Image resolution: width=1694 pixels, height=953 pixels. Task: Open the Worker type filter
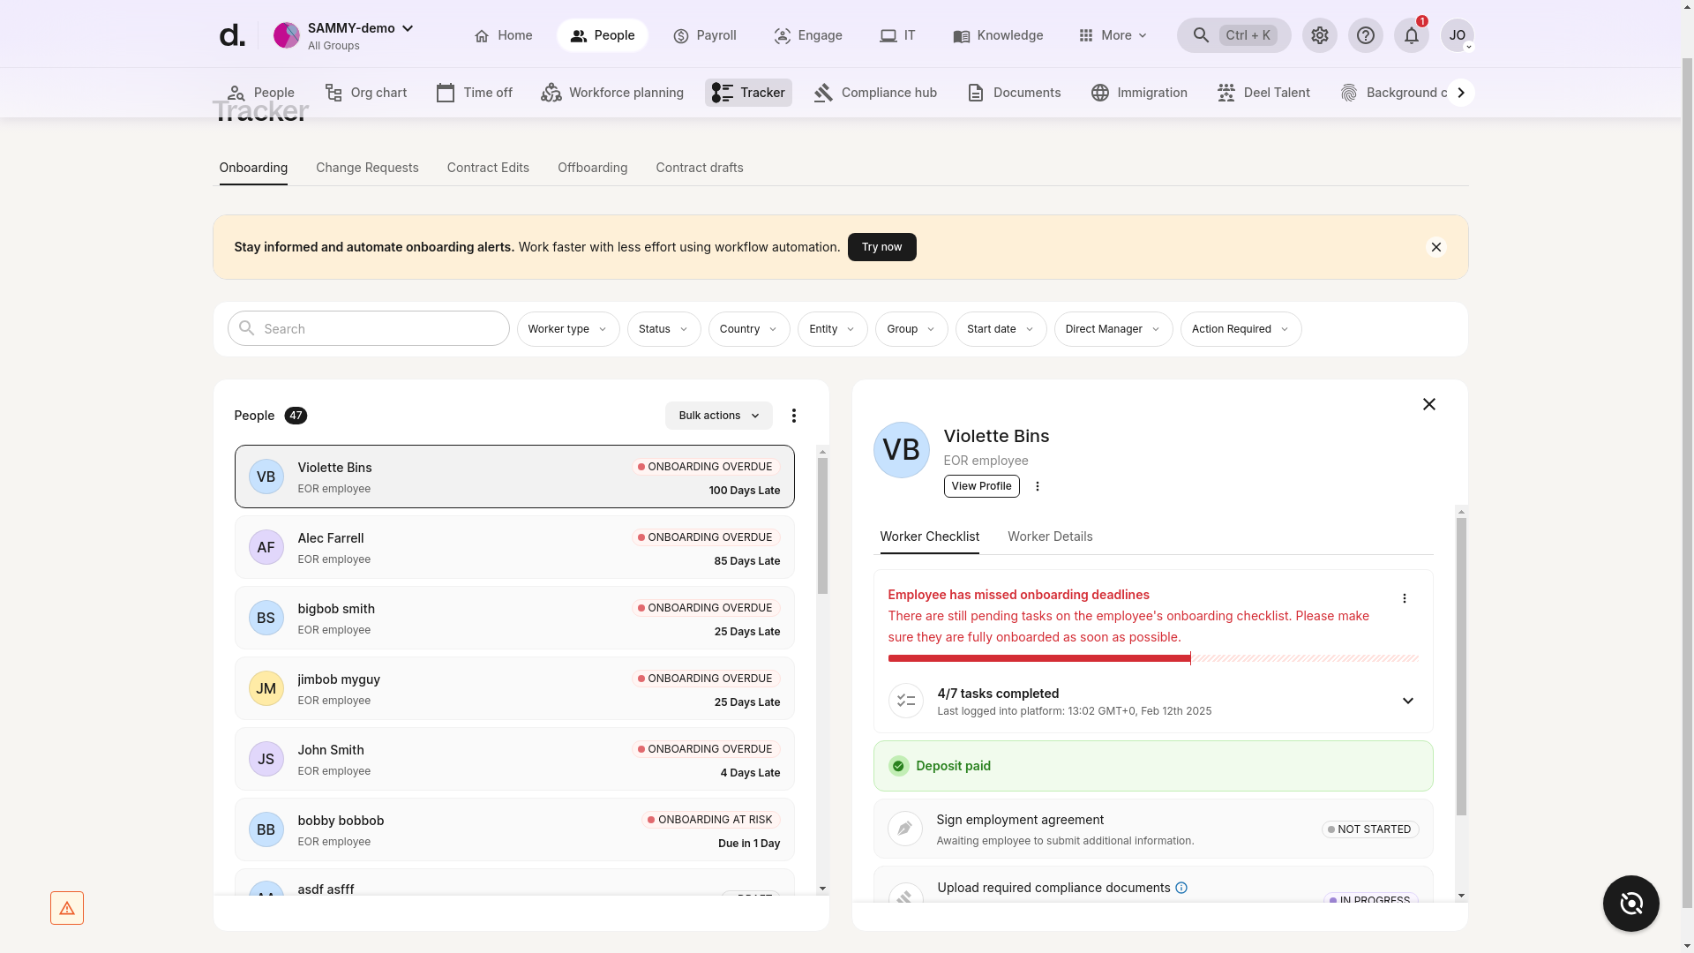tap(567, 328)
